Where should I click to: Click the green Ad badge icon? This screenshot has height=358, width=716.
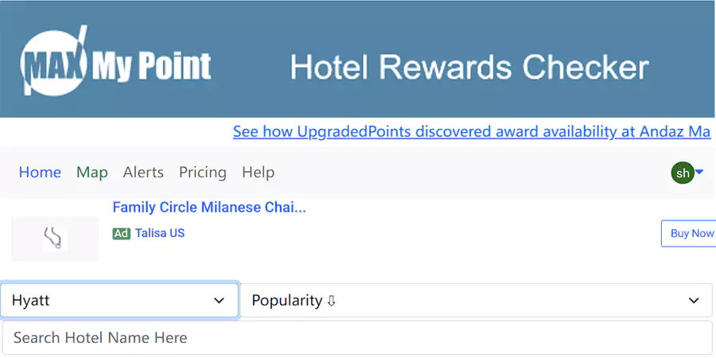pos(121,234)
